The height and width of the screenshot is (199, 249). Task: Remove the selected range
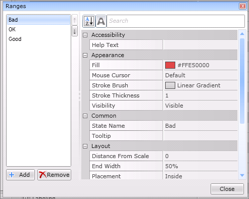(54, 175)
